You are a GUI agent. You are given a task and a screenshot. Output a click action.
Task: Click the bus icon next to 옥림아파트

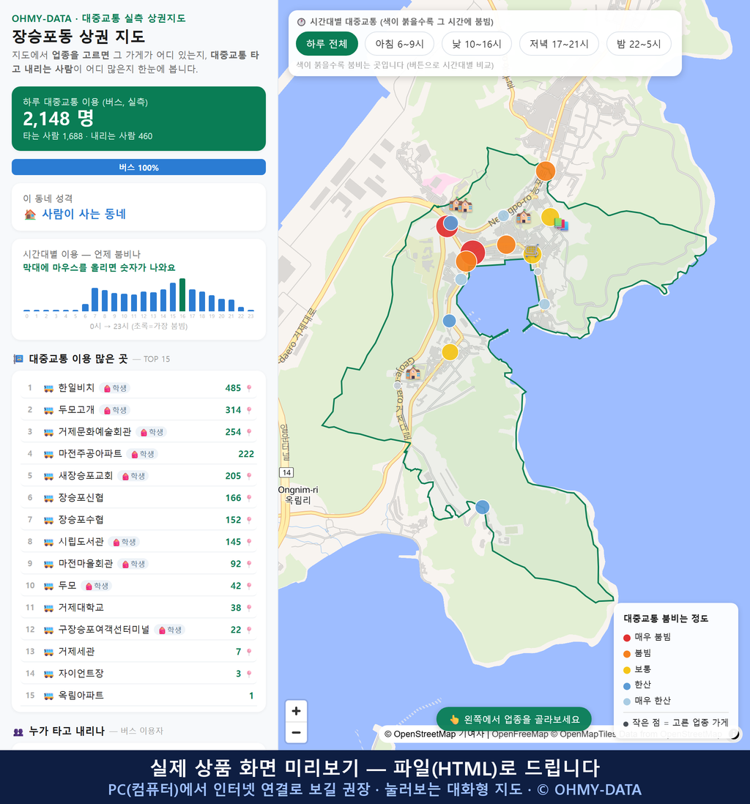pyautogui.click(x=48, y=696)
